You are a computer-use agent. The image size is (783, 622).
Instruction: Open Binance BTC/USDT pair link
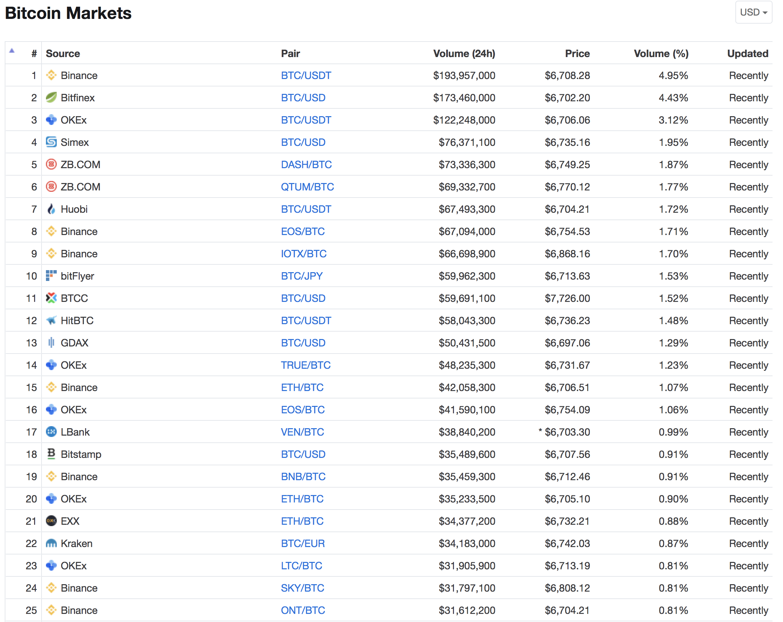click(306, 76)
